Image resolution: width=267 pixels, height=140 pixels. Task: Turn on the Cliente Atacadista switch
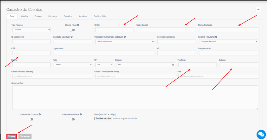point(72,119)
